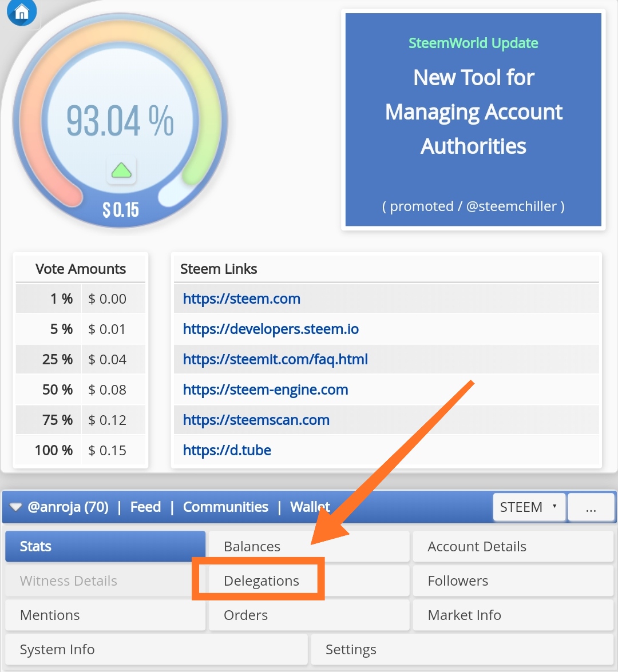Switch to the Balances tab
Viewport: 618px width, 672px height.
[309, 546]
